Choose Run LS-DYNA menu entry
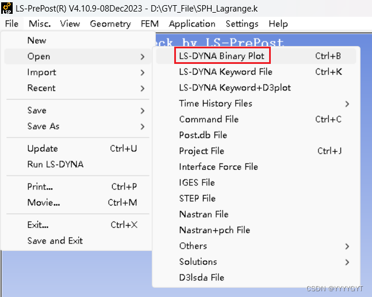Image resolution: width=372 pixels, height=297 pixels. point(78,164)
